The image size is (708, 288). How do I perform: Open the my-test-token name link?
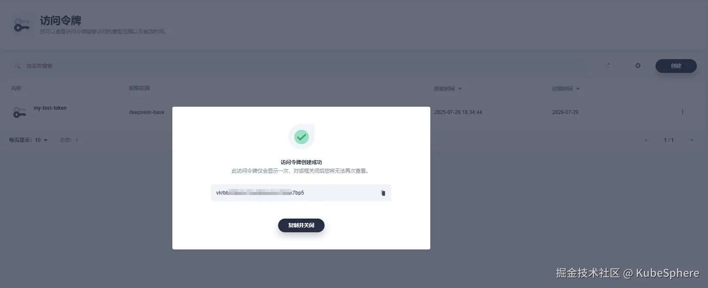[x=50, y=108]
